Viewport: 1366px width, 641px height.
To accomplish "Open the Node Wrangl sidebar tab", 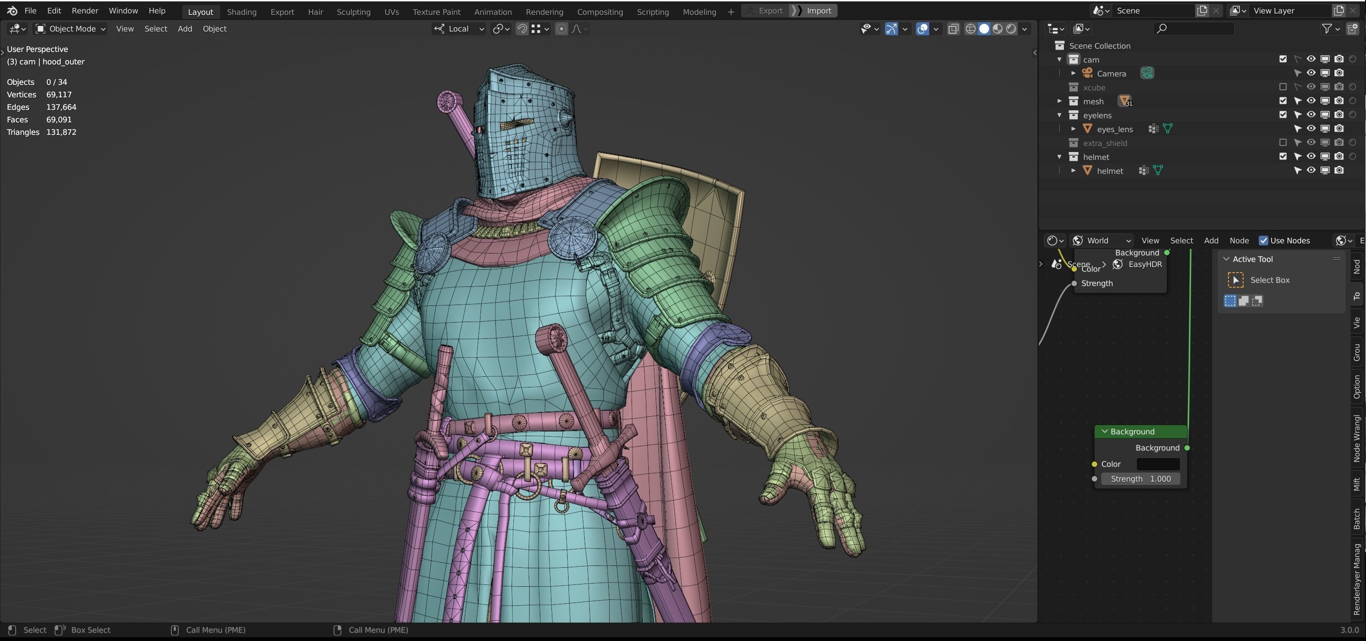I will click(1357, 438).
